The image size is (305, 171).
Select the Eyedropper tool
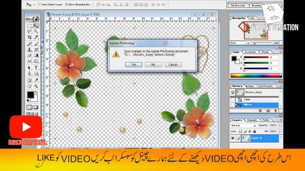pos(36,80)
